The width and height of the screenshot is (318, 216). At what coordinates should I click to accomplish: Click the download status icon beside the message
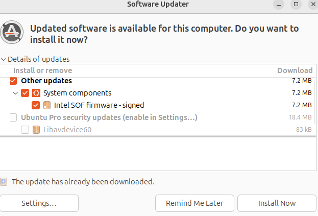[x=3, y=182]
